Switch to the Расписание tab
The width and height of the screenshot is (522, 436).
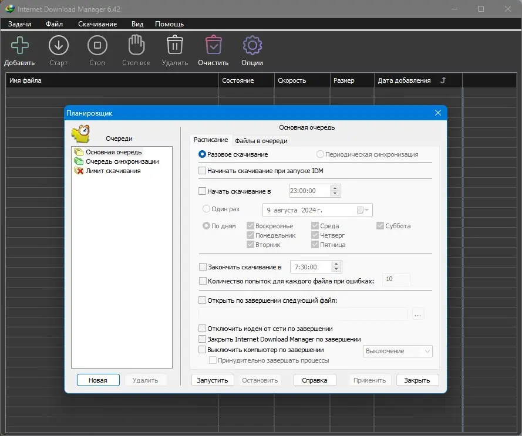point(211,140)
